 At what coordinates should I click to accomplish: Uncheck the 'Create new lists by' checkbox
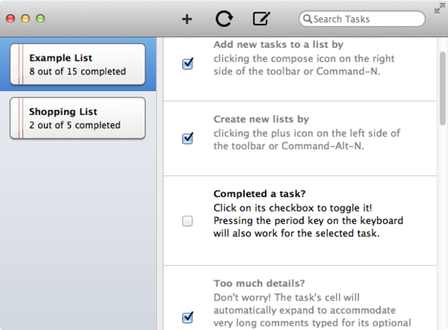coord(188,138)
